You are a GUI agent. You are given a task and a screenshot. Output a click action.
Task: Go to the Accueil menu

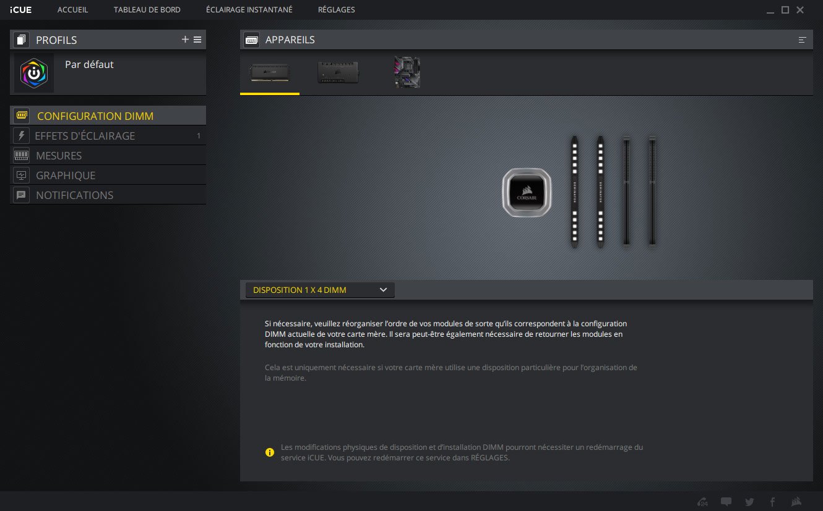pos(72,10)
